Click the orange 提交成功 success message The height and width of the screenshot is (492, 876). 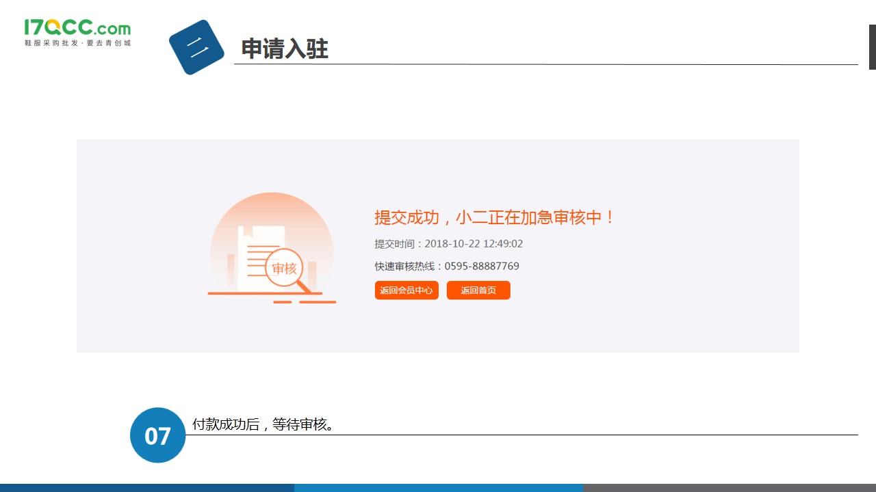point(495,217)
